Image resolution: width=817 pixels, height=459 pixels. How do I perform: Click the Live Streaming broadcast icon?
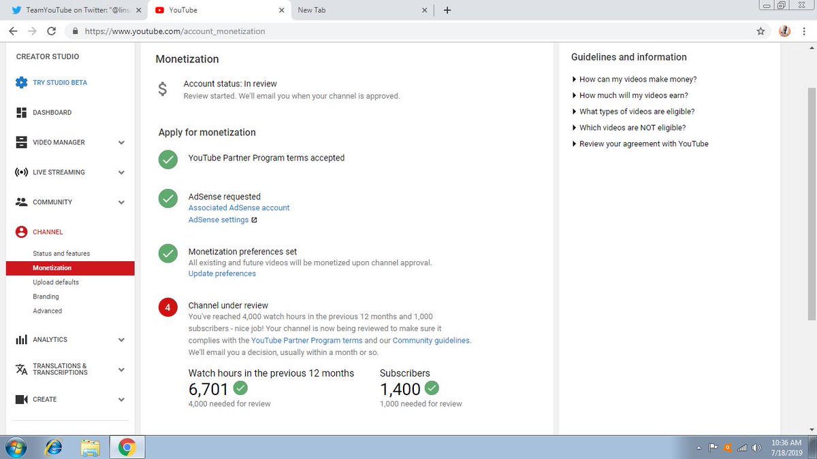click(21, 172)
